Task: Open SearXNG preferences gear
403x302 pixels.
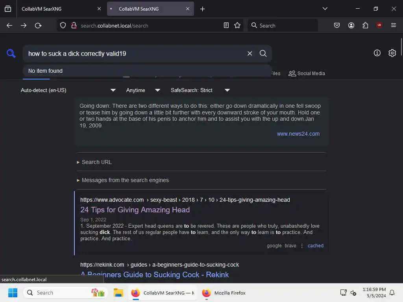Action: tap(392, 53)
